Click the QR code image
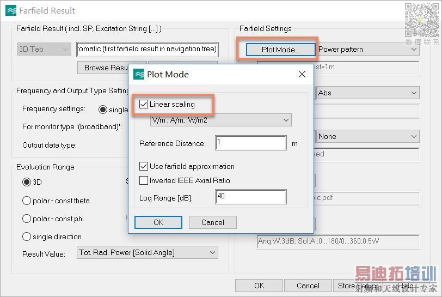Image resolution: width=442 pixels, height=297 pixels. click(x=421, y=19)
